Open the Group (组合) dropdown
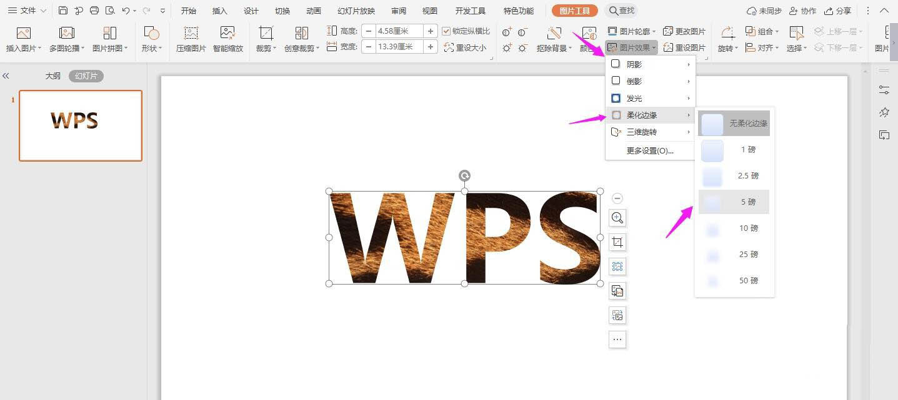898x400 pixels. tap(762, 31)
